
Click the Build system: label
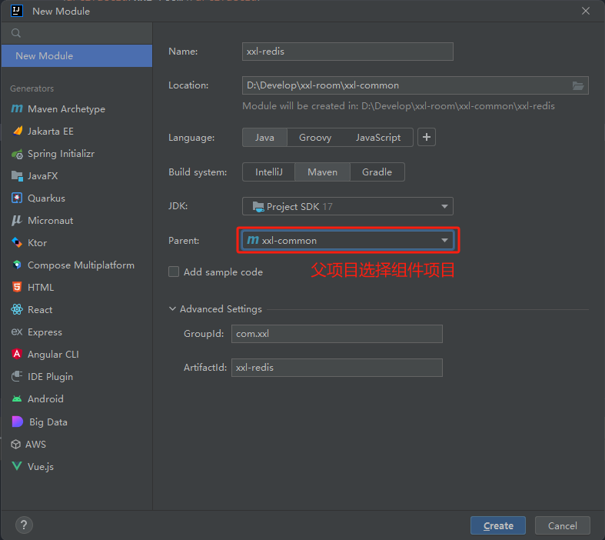coord(198,172)
